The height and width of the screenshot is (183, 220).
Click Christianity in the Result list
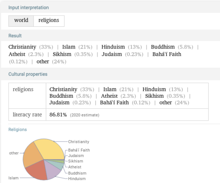[x=22, y=47]
